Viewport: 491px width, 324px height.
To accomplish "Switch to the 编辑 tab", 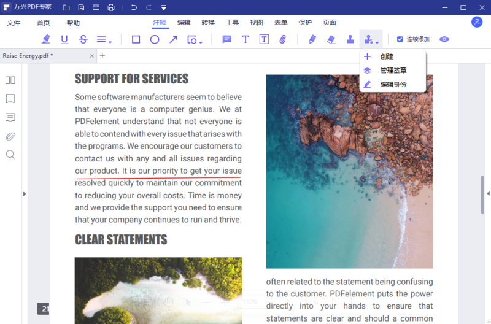I will pos(184,23).
